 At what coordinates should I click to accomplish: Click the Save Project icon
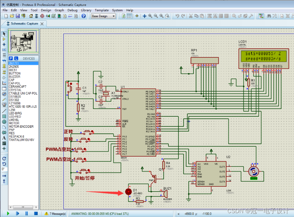pos(18,16)
